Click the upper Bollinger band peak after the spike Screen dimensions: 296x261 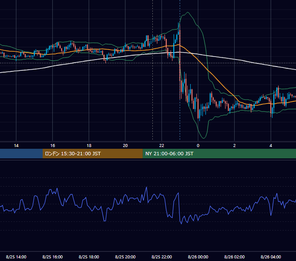188,13
